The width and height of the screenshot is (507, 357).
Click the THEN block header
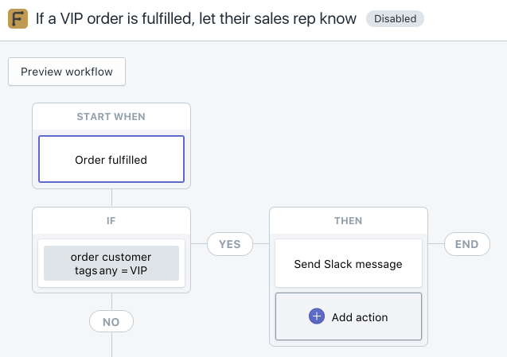coord(348,221)
